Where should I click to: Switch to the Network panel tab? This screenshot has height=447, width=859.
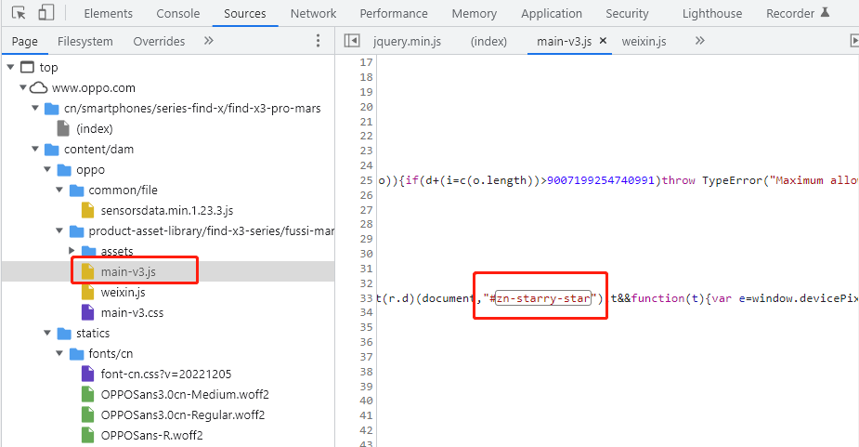(x=313, y=13)
